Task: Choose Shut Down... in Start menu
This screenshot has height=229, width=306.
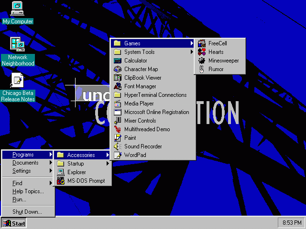Action: click(28, 212)
